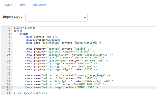Click gutter line number 7
The width and height of the screenshot is (156, 95).
tap(9, 46)
